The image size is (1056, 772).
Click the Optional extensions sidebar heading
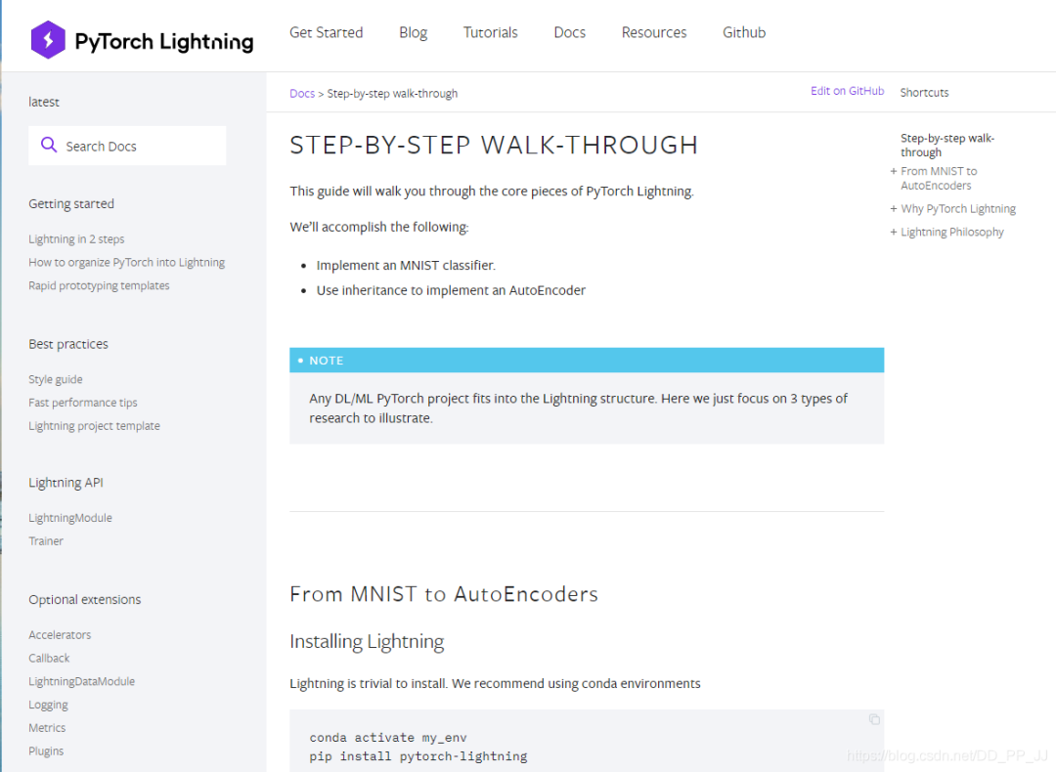pos(85,600)
